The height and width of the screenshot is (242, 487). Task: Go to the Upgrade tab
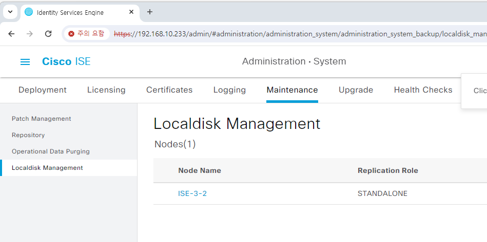[356, 90]
